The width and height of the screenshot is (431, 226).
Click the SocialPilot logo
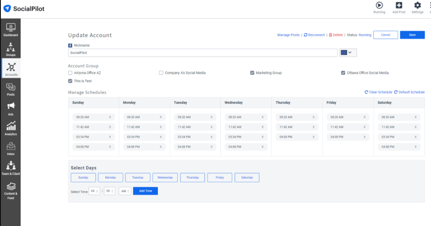[x=24, y=9]
